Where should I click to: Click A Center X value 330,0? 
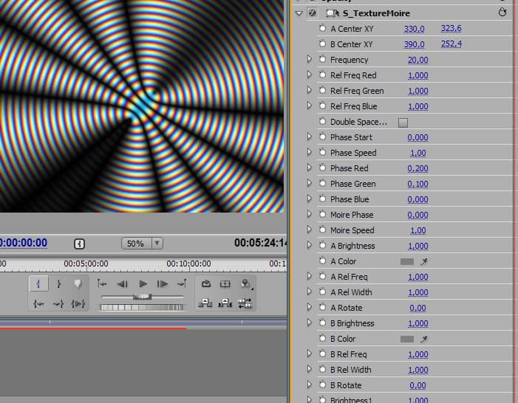click(x=415, y=29)
